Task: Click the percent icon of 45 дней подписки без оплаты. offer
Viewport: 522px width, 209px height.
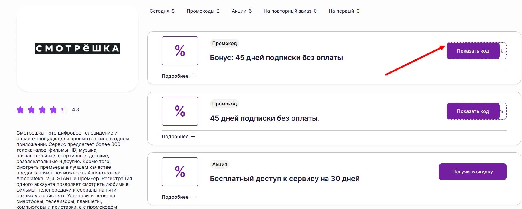Action: [x=180, y=111]
